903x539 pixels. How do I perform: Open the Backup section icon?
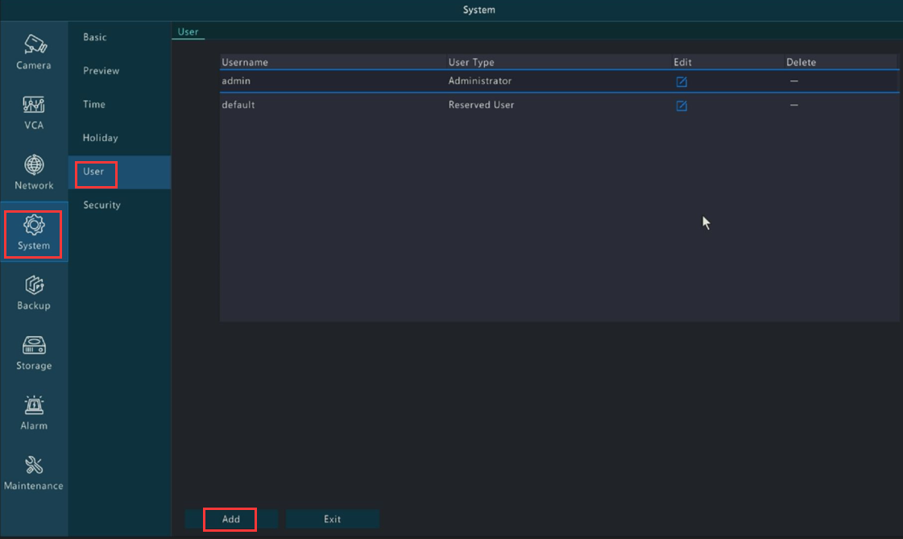[x=34, y=285]
